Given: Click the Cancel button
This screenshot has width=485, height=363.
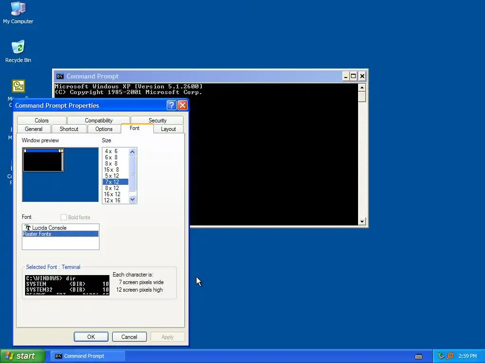Looking at the screenshot, I should pyautogui.click(x=129, y=337).
